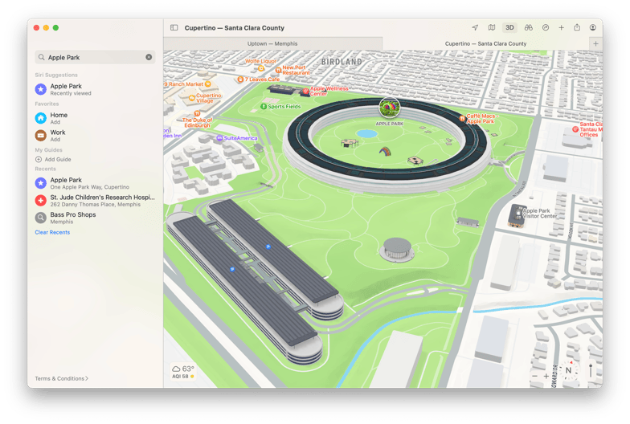This screenshot has height=424, width=630.
Task: Select 7 Leaves Cafe map pin
Action: click(240, 79)
